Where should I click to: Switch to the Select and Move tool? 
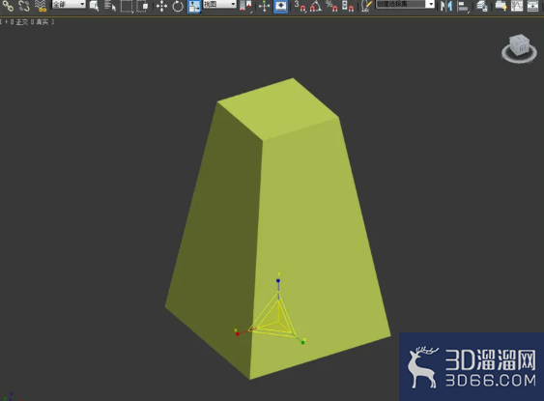pos(161,6)
